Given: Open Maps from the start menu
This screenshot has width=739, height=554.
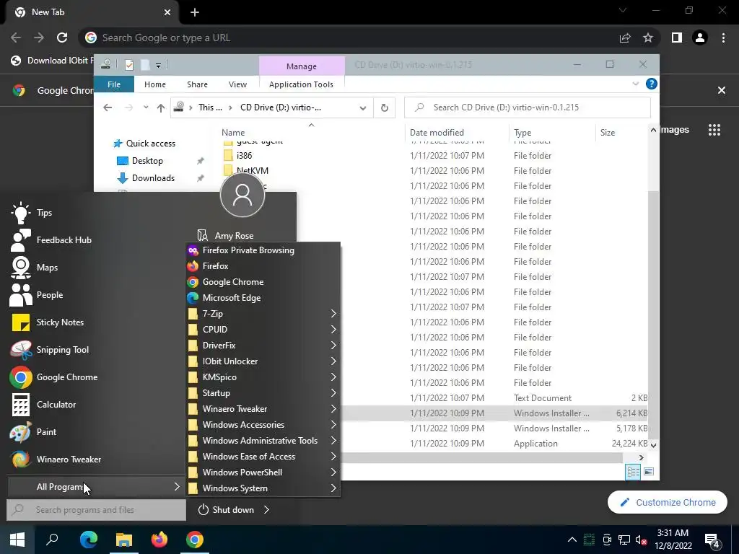Looking at the screenshot, I should pyautogui.click(x=33, y=268).
